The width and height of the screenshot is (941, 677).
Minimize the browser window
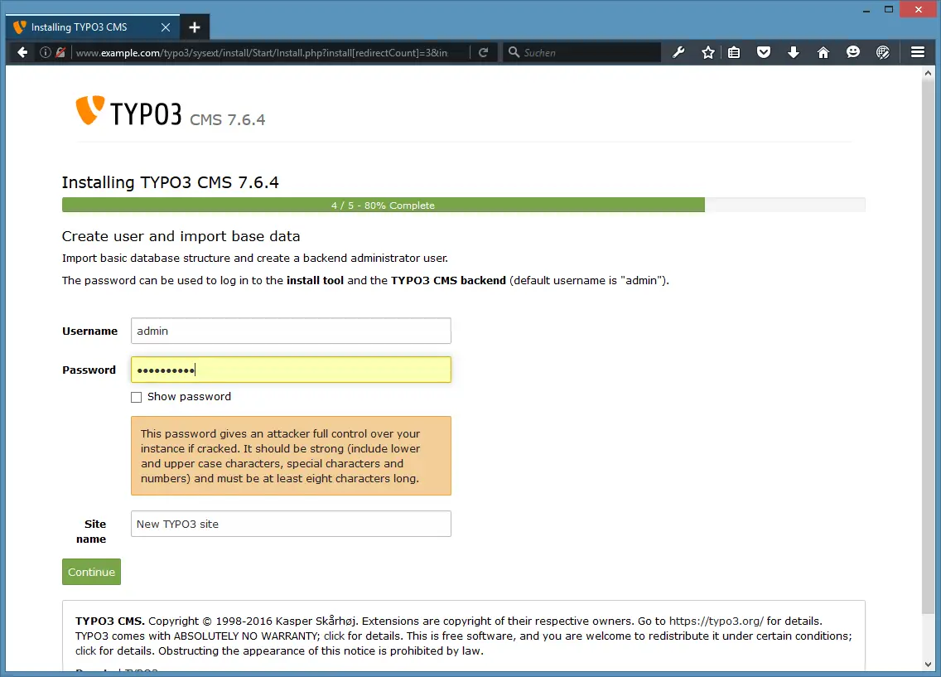pyautogui.click(x=866, y=10)
